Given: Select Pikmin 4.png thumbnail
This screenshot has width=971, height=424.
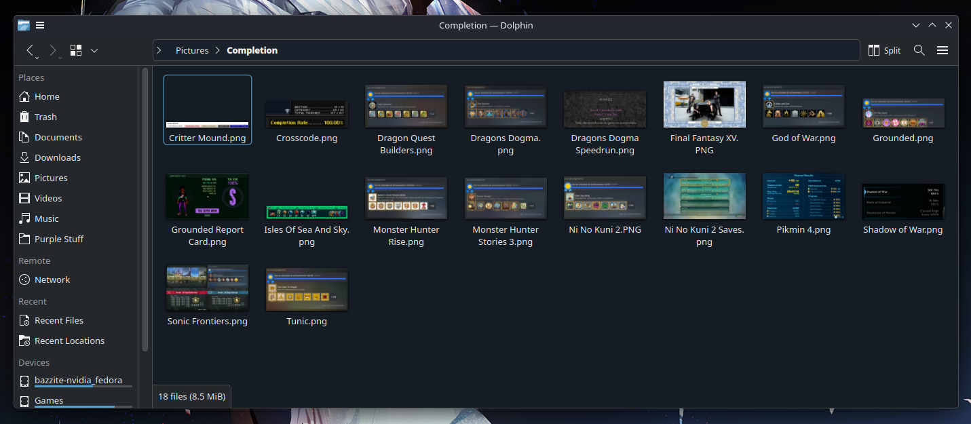Looking at the screenshot, I should pos(803,196).
